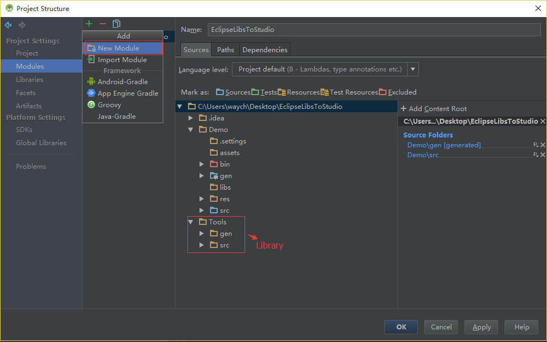547x342 pixels.
Task: Edit properties of Demo\src source folder
Action: tap(536, 155)
